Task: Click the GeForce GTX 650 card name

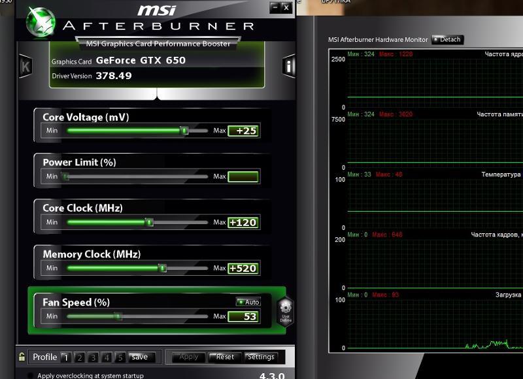Action: coord(141,60)
